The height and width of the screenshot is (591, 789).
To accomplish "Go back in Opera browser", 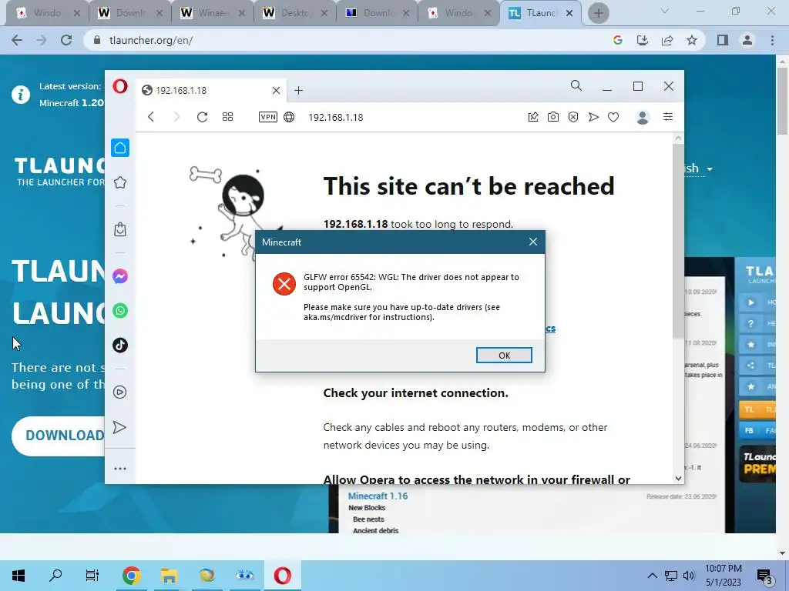I will 151,117.
